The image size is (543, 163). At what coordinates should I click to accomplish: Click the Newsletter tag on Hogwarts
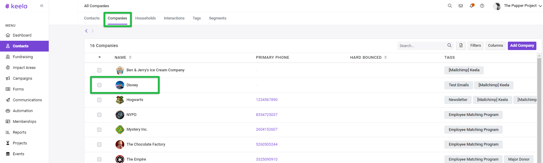[458, 100]
